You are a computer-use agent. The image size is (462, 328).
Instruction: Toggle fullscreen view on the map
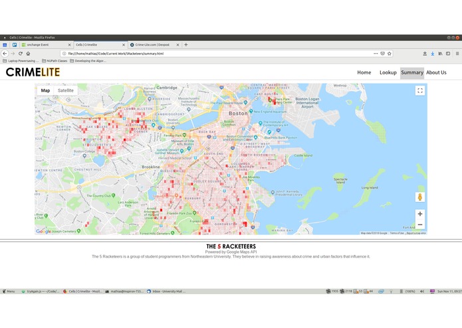(420, 90)
